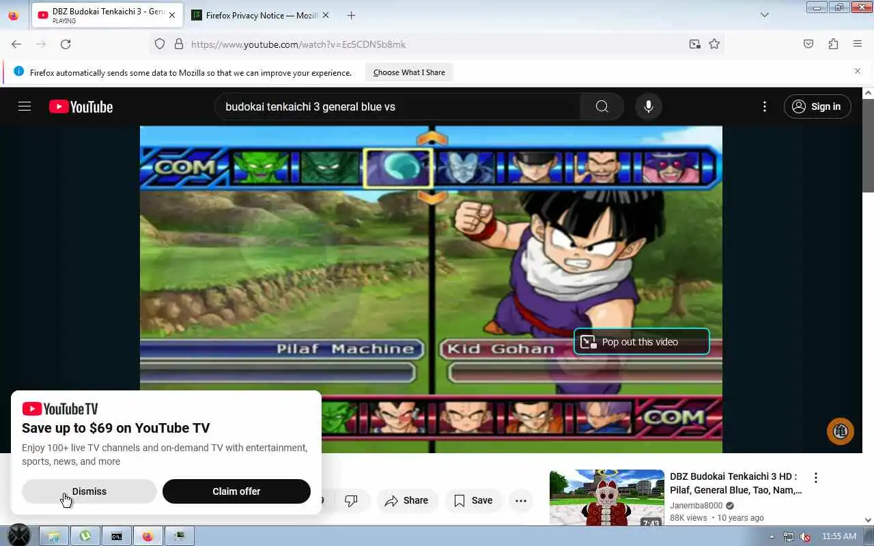Image resolution: width=874 pixels, height=546 pixels.
Task: Open network tray icon
Action: [789, 536]
